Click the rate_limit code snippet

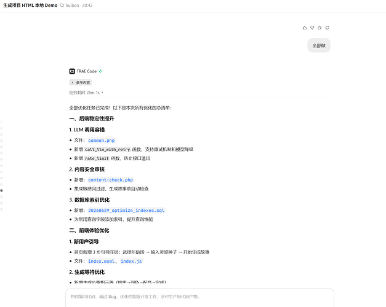97,158
